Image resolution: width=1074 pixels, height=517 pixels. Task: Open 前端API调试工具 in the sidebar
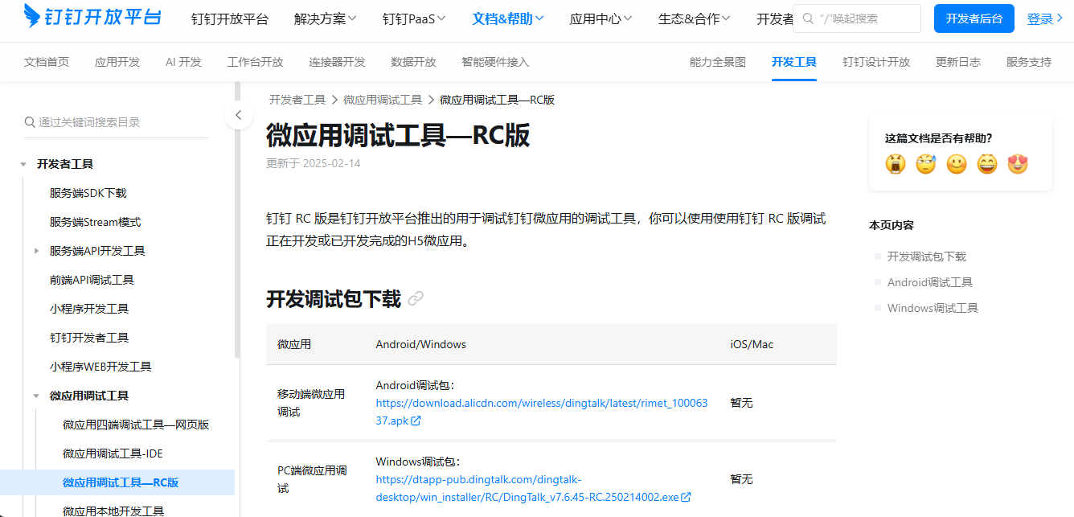point(92,280)
